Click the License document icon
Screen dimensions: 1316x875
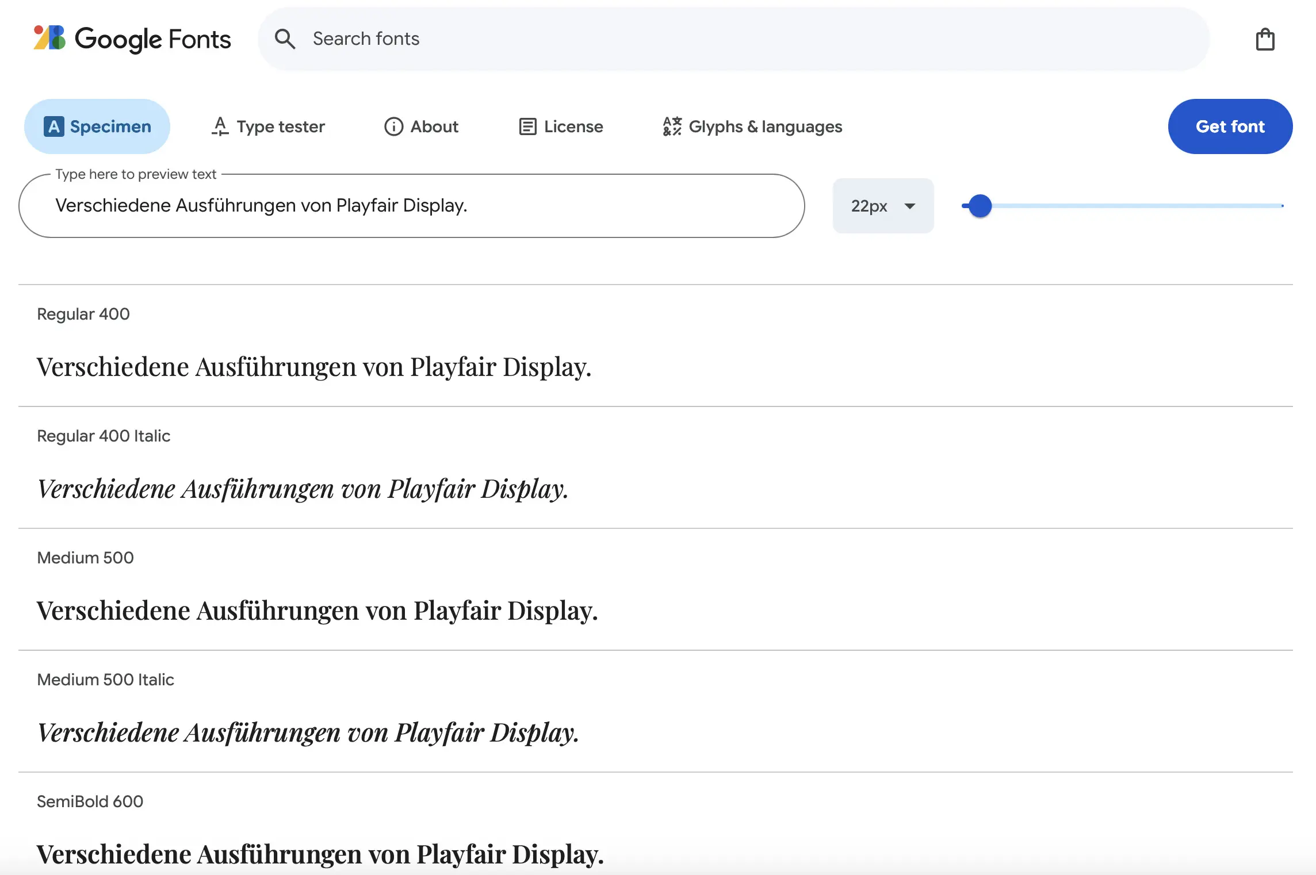527,126
